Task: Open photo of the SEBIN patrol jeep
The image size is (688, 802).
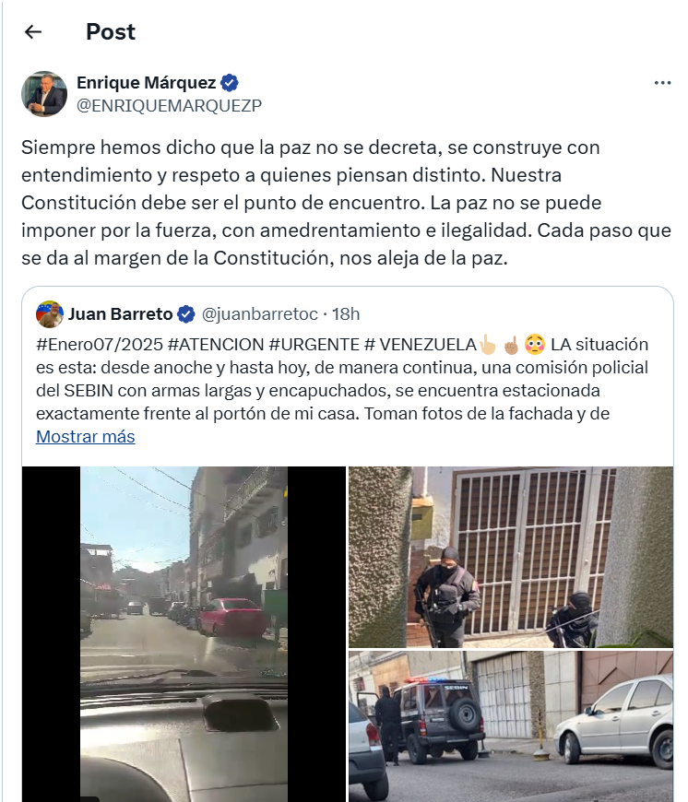Action: click(511, 726)
